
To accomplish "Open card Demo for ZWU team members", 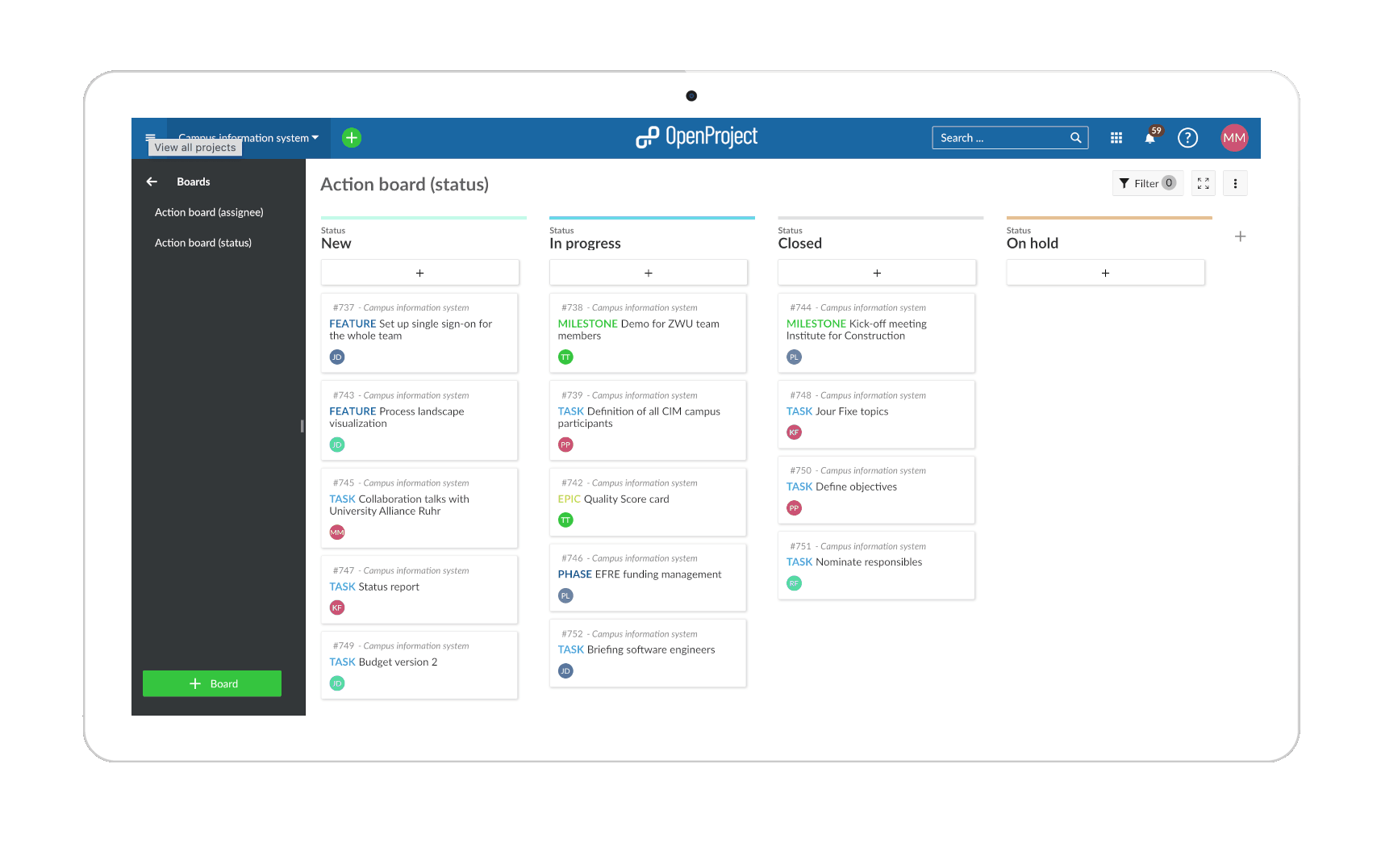I will click(x=648, y=332).
